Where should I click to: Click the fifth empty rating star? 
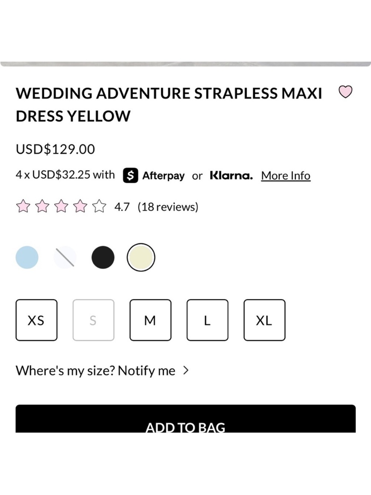99,206
